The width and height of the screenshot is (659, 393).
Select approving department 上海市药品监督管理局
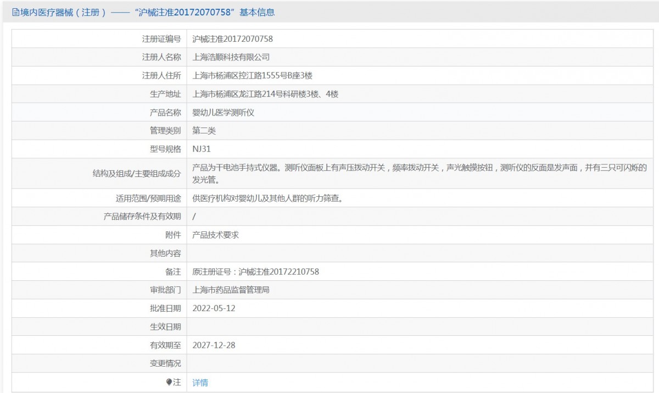click(x=231, y=290)
